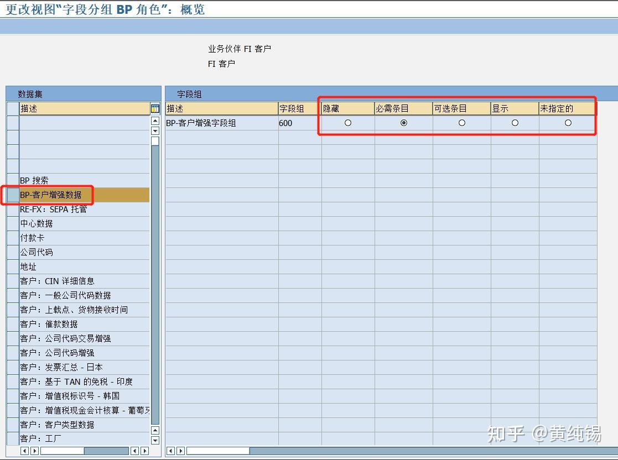Select the highlighted BP-客户增强数据 dataset

tap(55, 195)
